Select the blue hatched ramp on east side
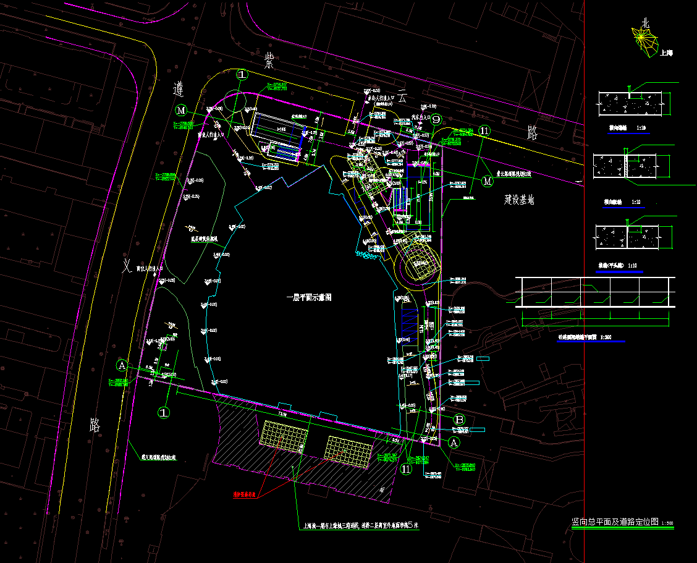This screenshot has height=563, width=697. [x=409, y=328]
